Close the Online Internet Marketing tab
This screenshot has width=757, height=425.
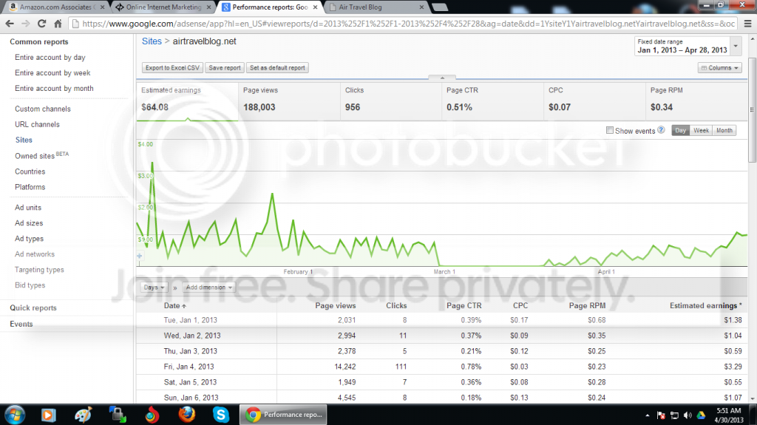point(208,7)
